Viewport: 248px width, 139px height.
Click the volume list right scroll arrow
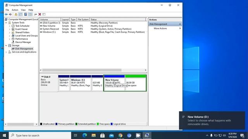coord(146,70)
